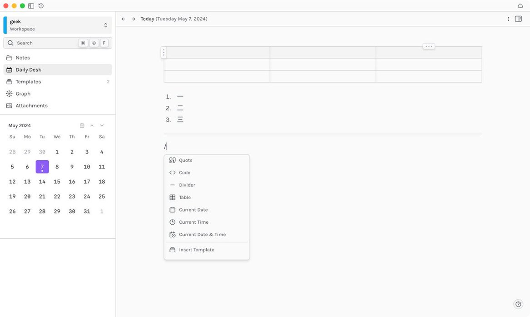
Task: Open the three-dot page options menu
Action: [x=508, y=19]
